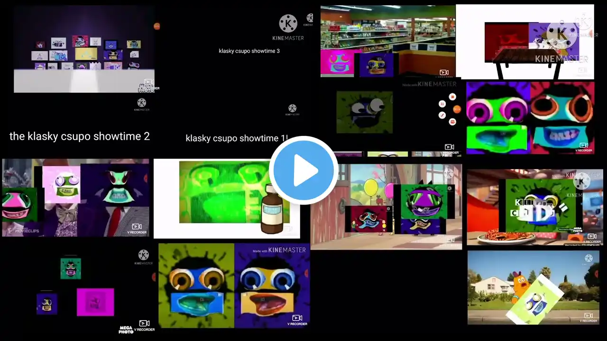Click "the klasky csupo showtime 2" caption
Image resolution: width=607 pixels, height=341 pixels.
pos(80,136)
